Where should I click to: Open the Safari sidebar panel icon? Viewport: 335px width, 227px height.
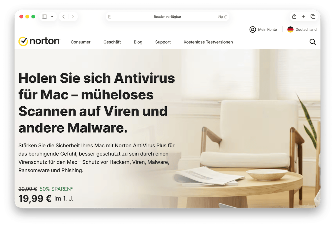[44, 16]
